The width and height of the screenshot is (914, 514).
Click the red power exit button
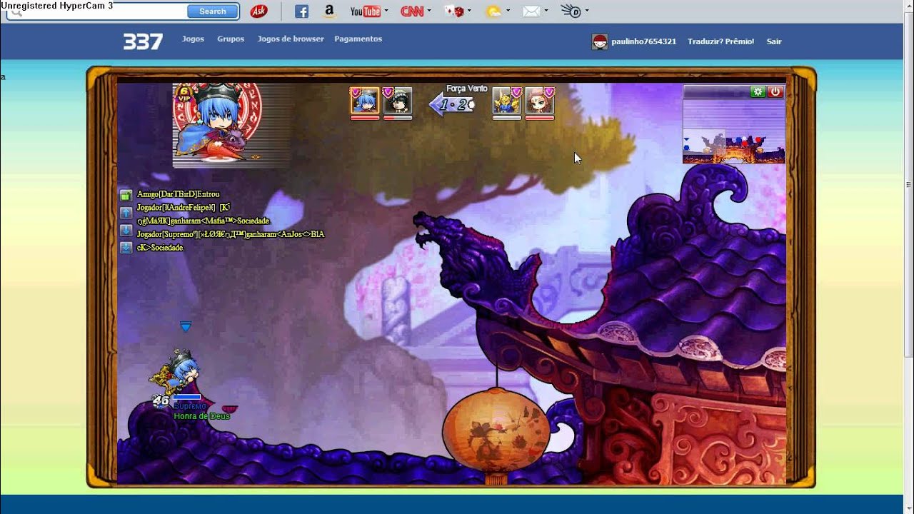(x=775, y=92)
